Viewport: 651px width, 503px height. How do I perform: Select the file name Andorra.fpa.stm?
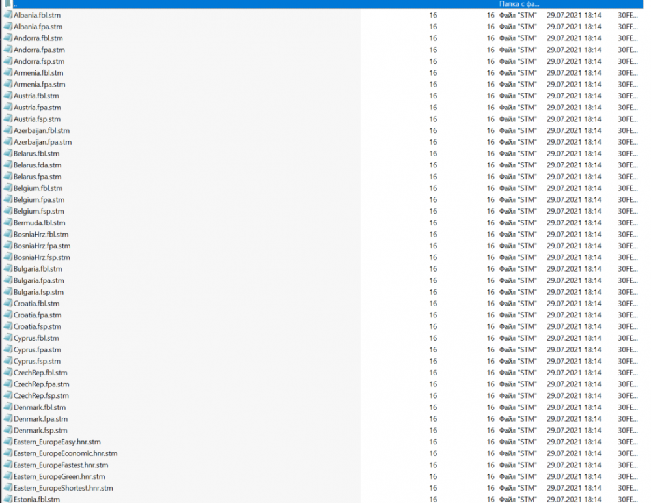[x=40, y=50]
